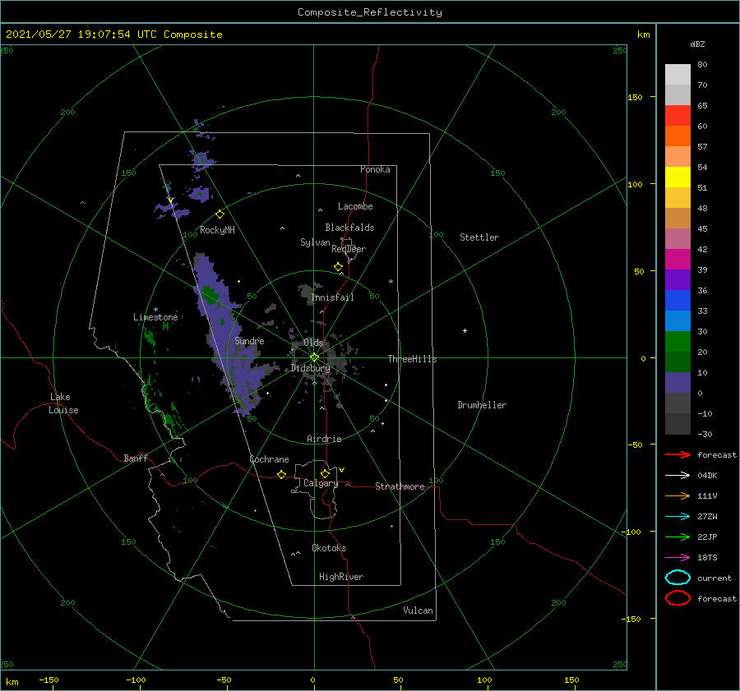Click the HighRiver label

coord(341,577)
